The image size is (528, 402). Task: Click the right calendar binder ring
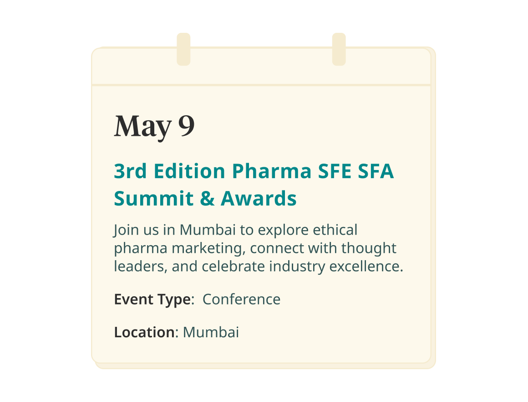[x=339, y=49]
